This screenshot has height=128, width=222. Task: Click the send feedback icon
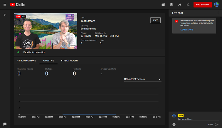(x=5, y=124)
